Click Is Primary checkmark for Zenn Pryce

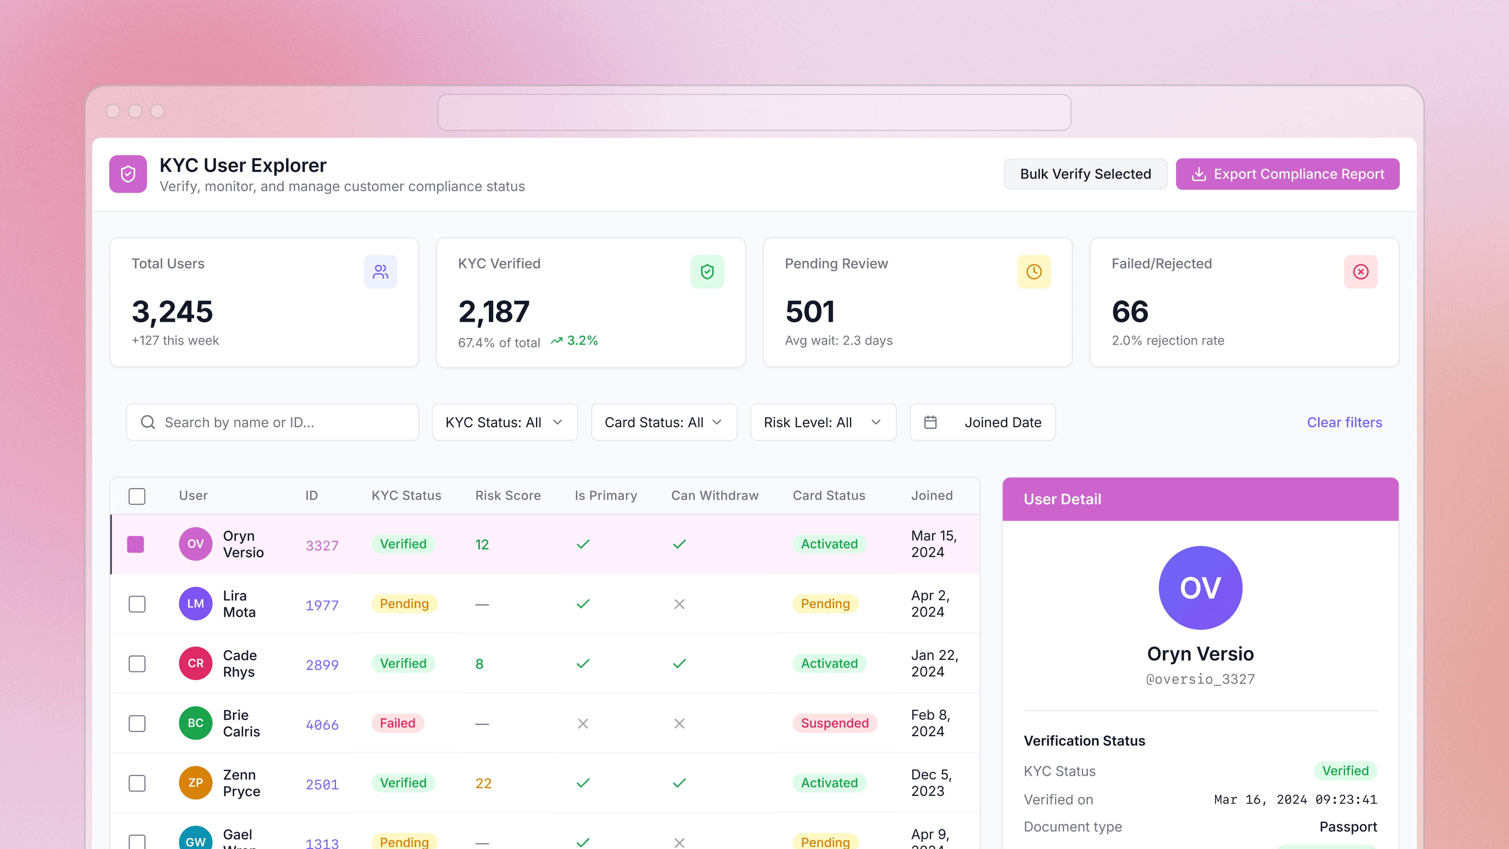(583, 783)
